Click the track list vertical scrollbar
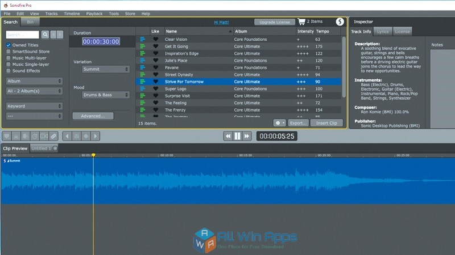The height and width of the screenshot is (255, 455). 344,67
